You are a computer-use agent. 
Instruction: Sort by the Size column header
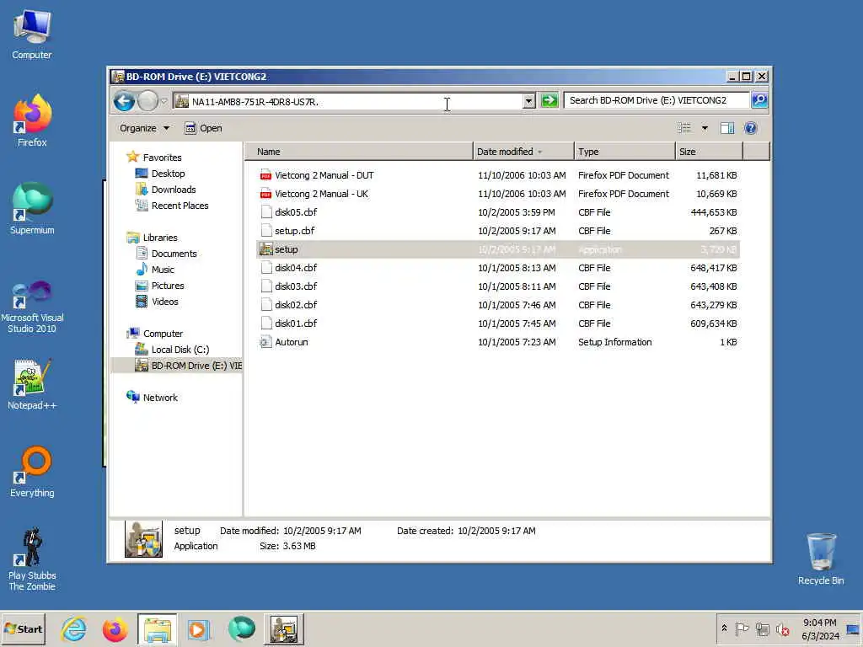(709, 152)
